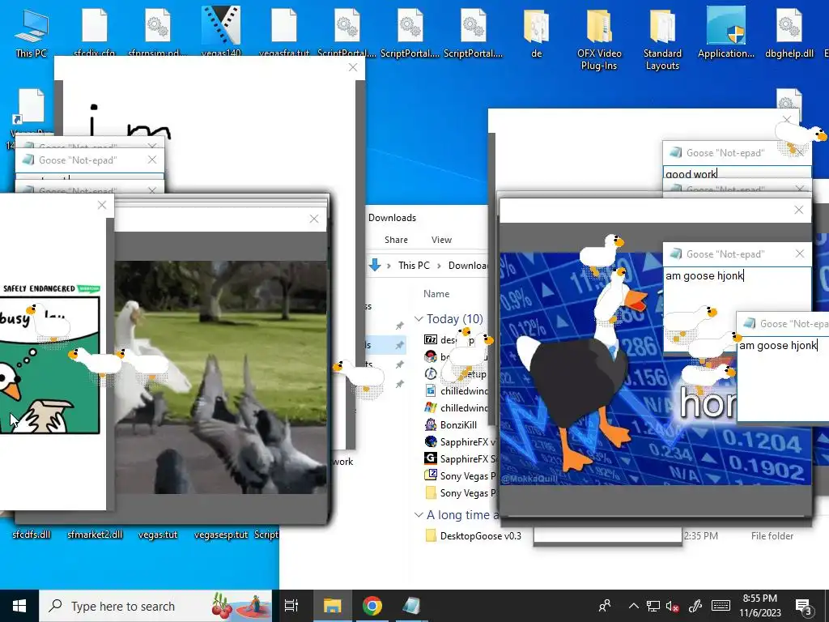Screen dimensions: 829x622
Task: Click the 7z archive icon in Downloads list
Action: pyautogui.click(x=431, y=339)
